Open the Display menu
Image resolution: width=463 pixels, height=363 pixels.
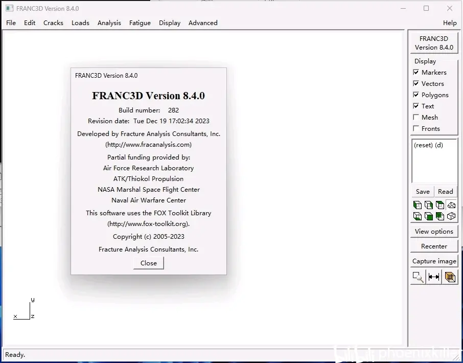point(170,22)
